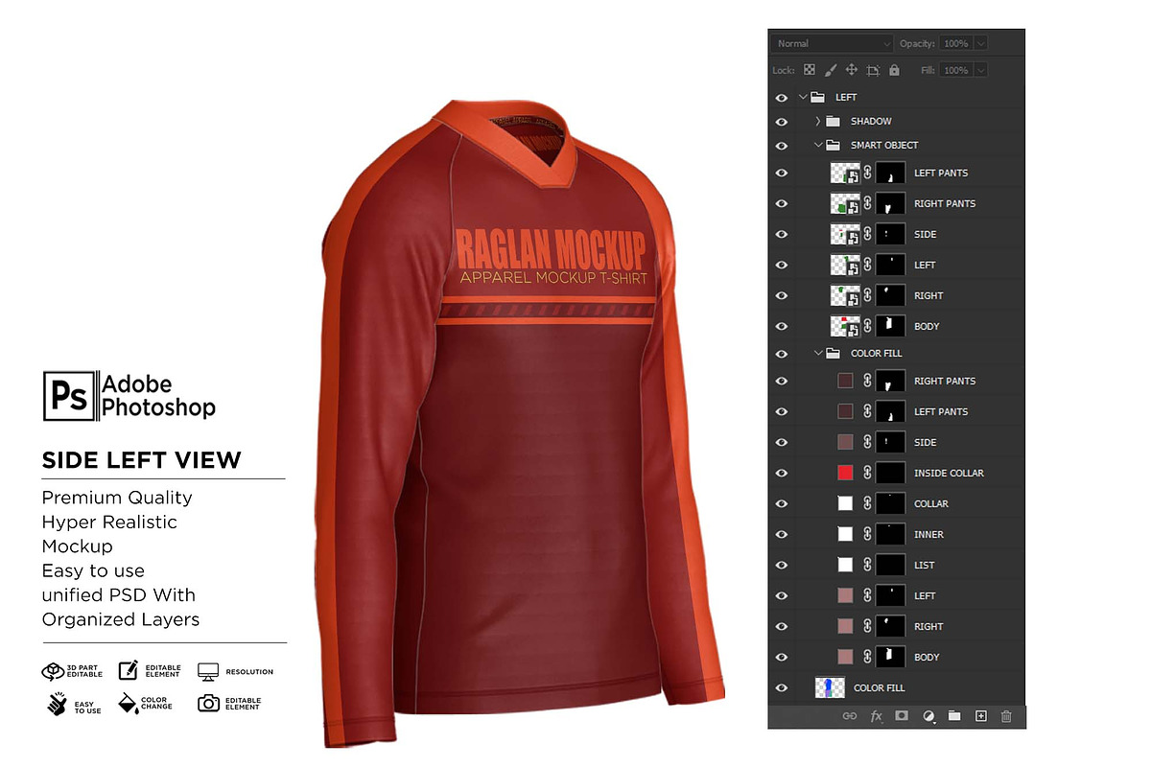1151x767 pixels.
Task: Click mask link icon on INSIDE COLLAR layer
Action: coord(867,473)
